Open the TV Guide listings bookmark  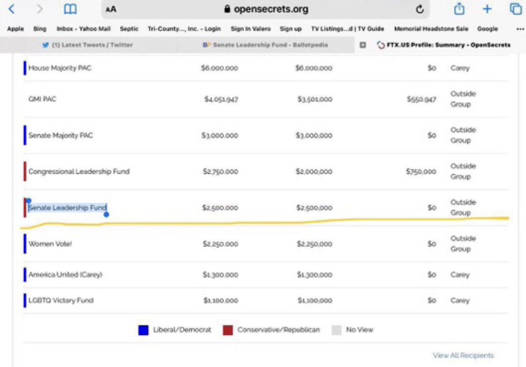(347, 29)
